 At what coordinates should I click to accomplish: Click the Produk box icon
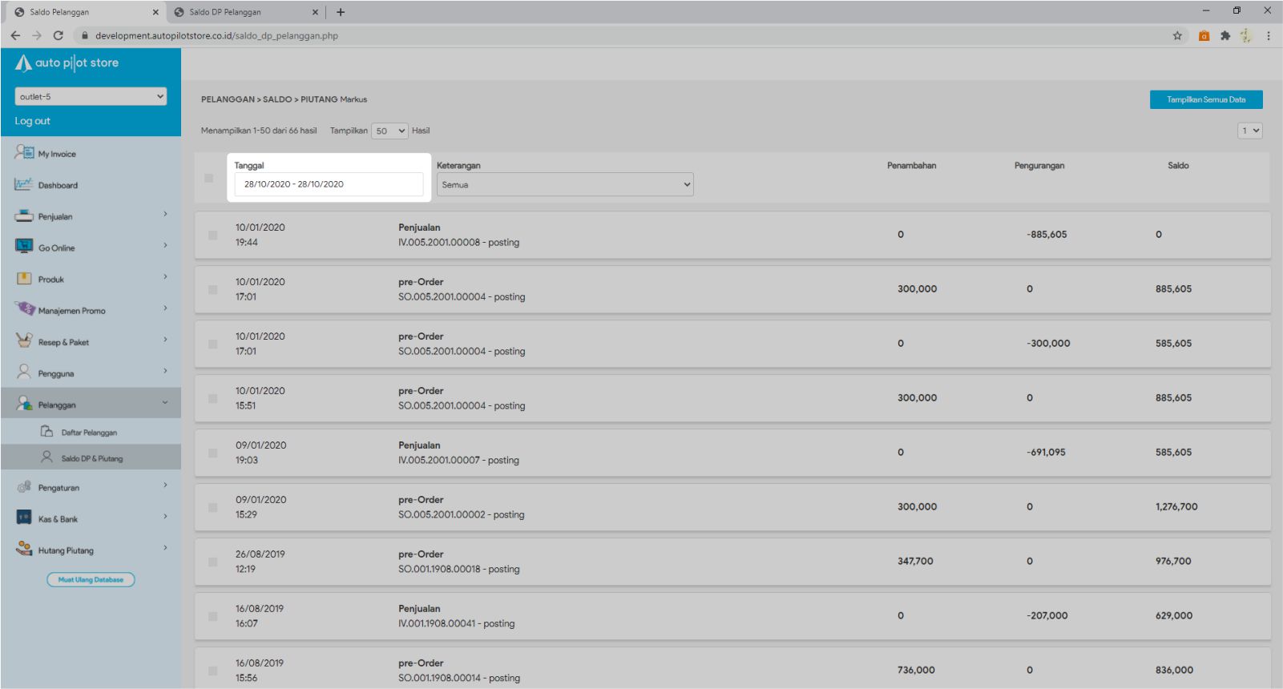[x=24, y=279]
